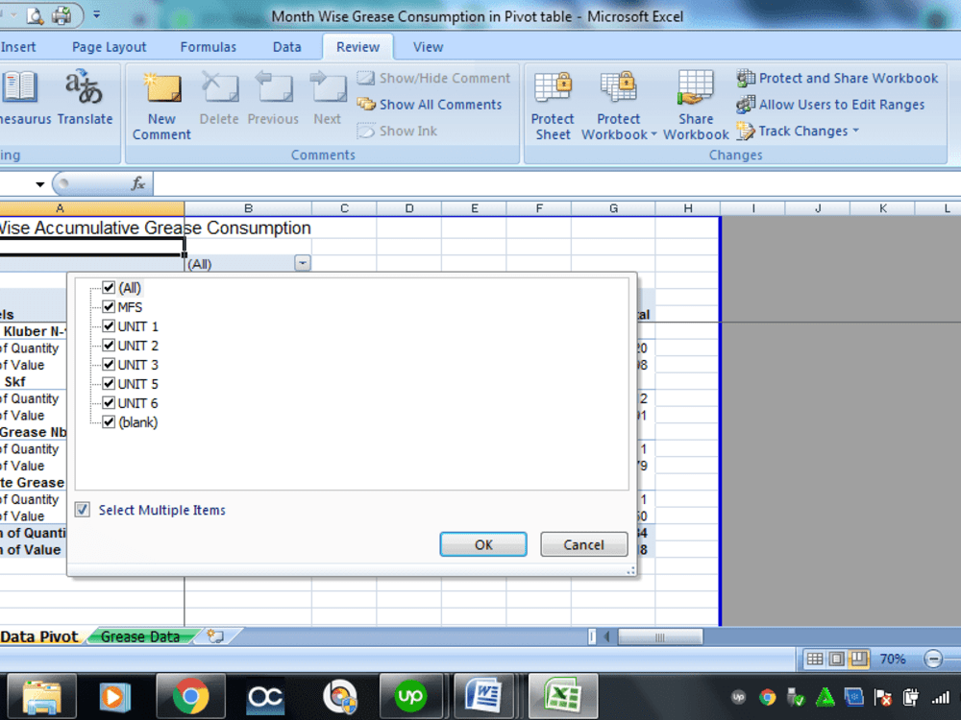Select column G header

(x=613, y=208)
